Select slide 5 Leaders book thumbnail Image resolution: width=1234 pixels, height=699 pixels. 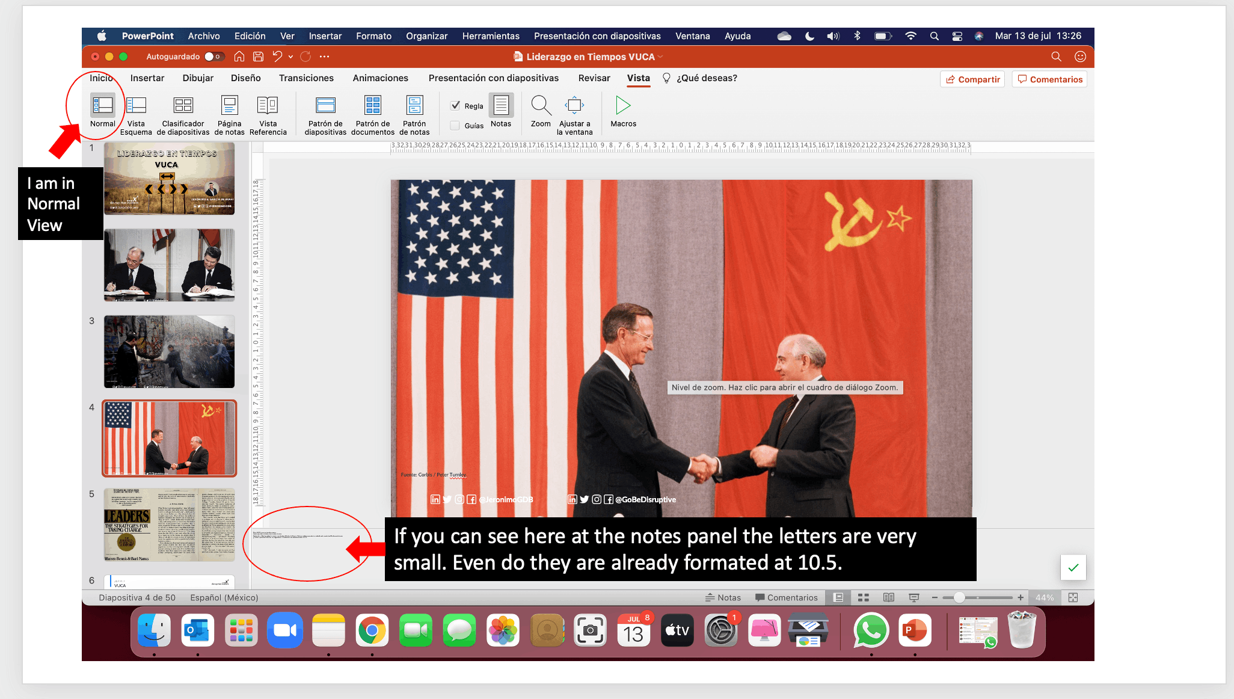[x=170, y=525]
